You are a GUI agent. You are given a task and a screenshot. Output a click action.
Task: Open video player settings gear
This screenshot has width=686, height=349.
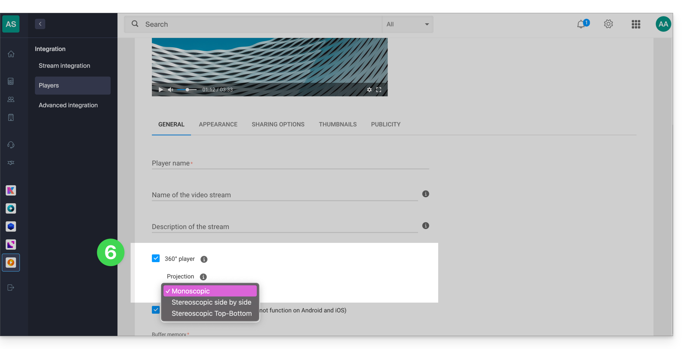(x=369, y=90)
